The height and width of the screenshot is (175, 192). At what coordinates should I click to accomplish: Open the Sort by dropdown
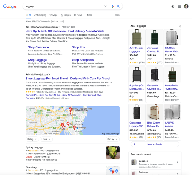[112, 139]
